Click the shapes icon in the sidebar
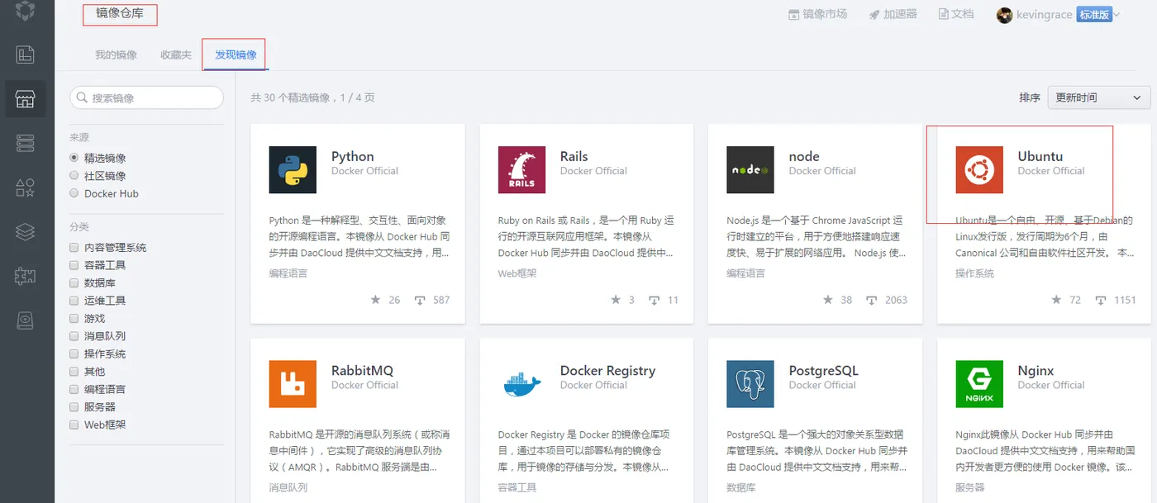This screenshot has height=503, width=1157. point(25,187)
